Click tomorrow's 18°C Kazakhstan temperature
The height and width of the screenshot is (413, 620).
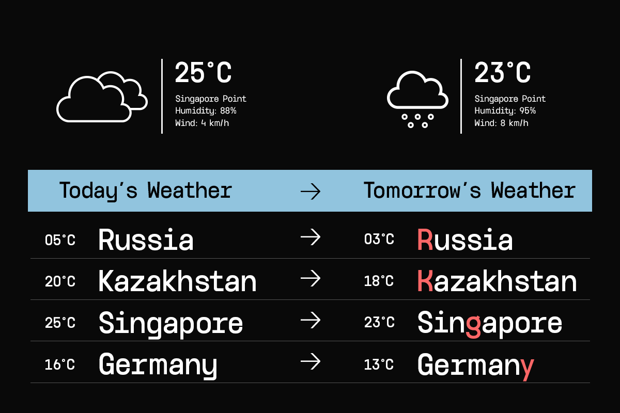pos(379,281)
